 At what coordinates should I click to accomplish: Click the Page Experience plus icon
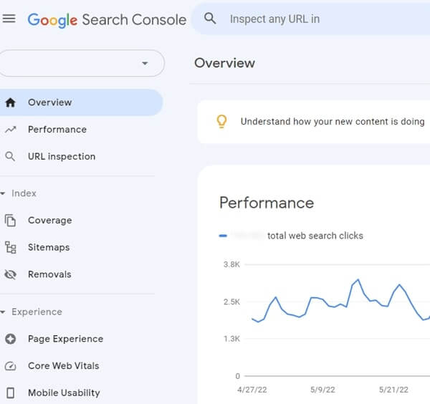point(10,339)
